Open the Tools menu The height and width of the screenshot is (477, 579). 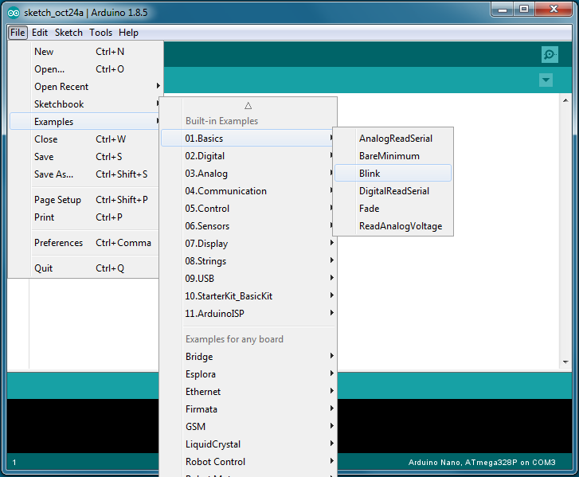tap(101, 33)
